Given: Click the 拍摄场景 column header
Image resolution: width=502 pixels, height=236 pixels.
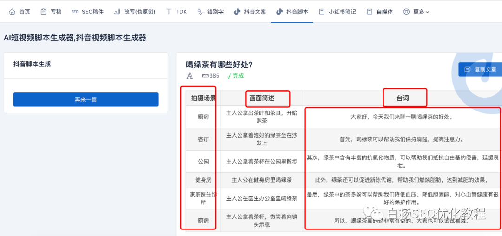Looking at the screenshot, I should (203, 98).
